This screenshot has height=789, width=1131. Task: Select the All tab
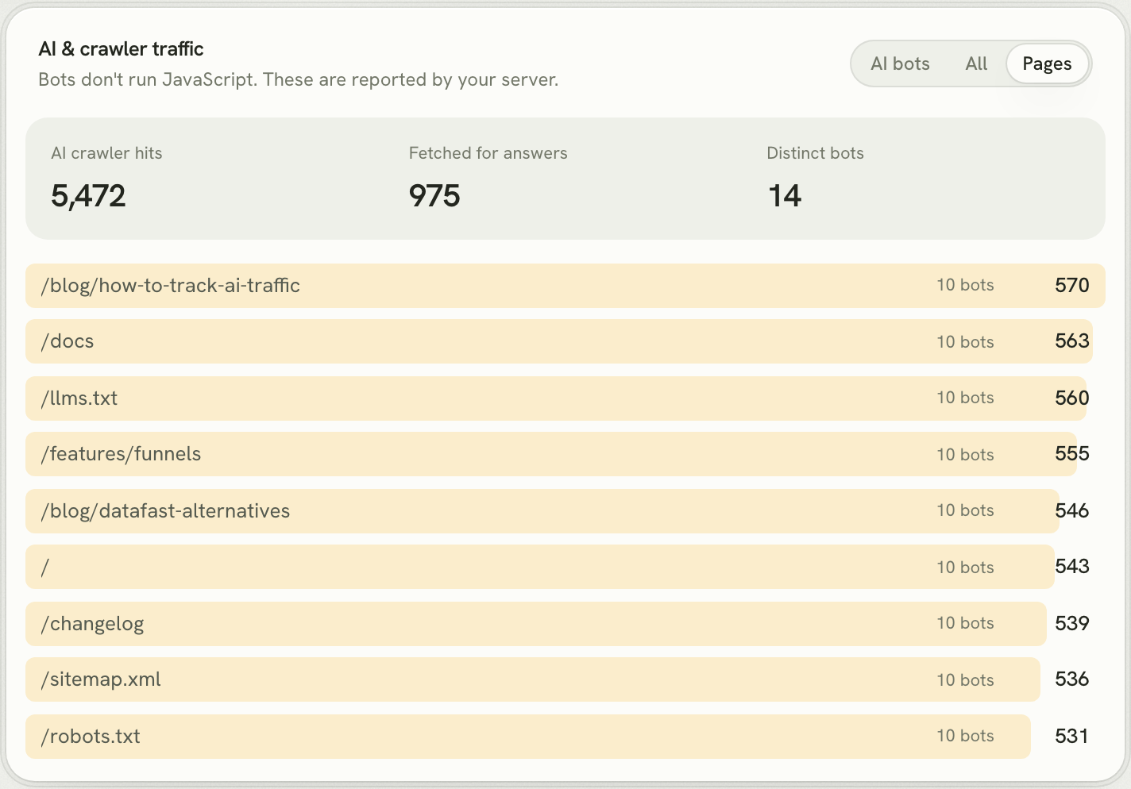click(x=976, y=64)
